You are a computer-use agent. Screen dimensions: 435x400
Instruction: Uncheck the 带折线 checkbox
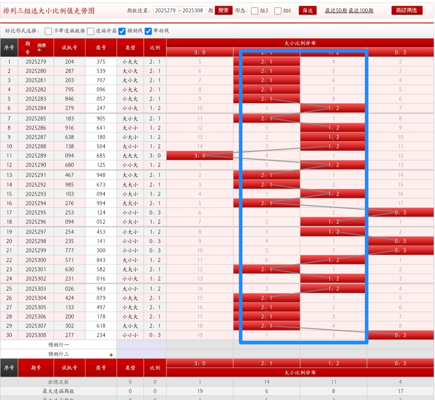click(x=148, y=31)
